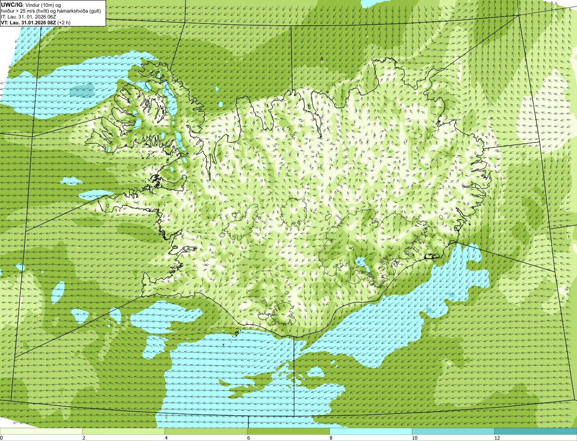
Task: Click the '0' tick label on the scale
Action: pyautogui.click(x=1, y=438)
